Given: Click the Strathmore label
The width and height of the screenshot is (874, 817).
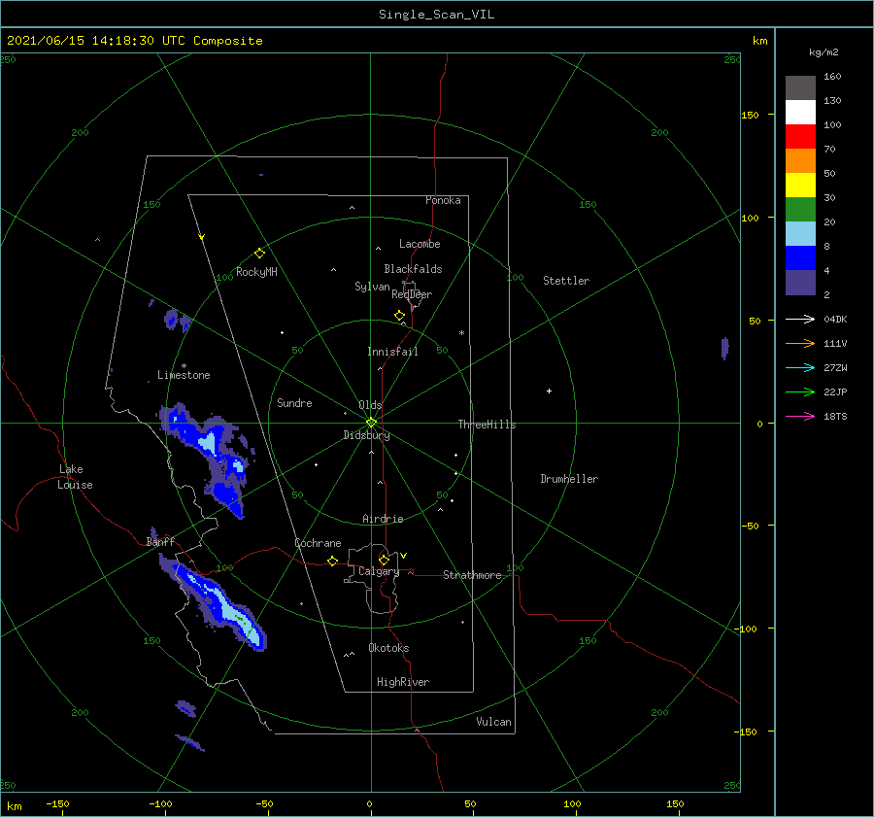Looking at the screenshot, I should pyautogui.click(x=472, y=575).
